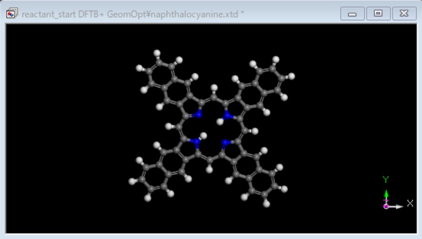Select the leftmost bridge hydrogen of the central ring
Image resolution: width=422 pixels, height=239 pixels.
[x=169, y=126]
